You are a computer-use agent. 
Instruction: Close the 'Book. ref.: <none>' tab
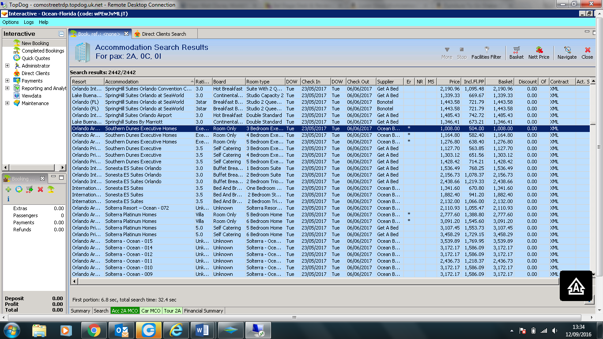[126, 34]
